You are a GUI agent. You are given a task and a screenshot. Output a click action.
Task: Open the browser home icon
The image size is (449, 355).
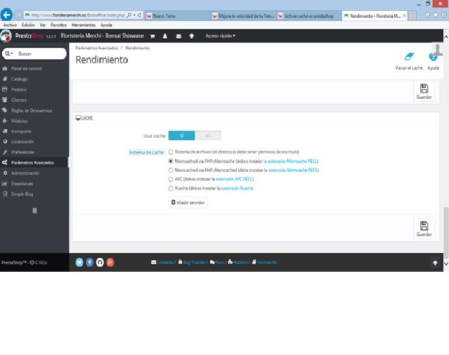[427, 15]
